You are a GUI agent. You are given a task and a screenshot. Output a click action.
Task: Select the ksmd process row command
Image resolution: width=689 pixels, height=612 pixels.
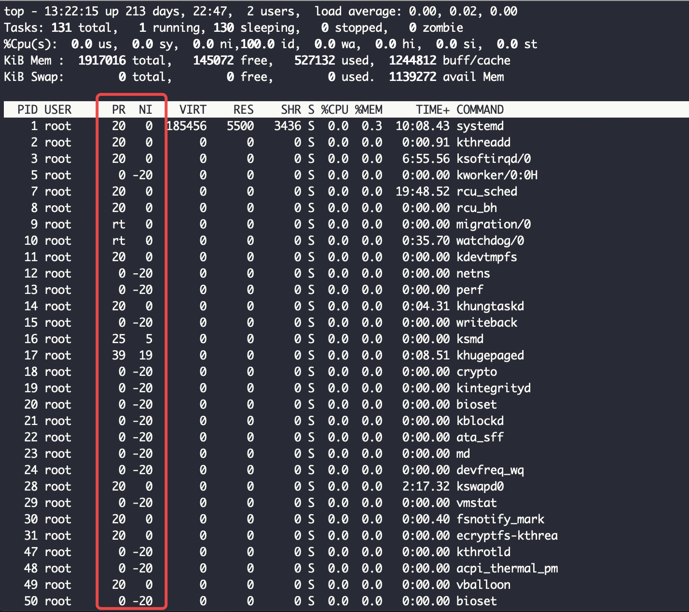coord(469,339)
